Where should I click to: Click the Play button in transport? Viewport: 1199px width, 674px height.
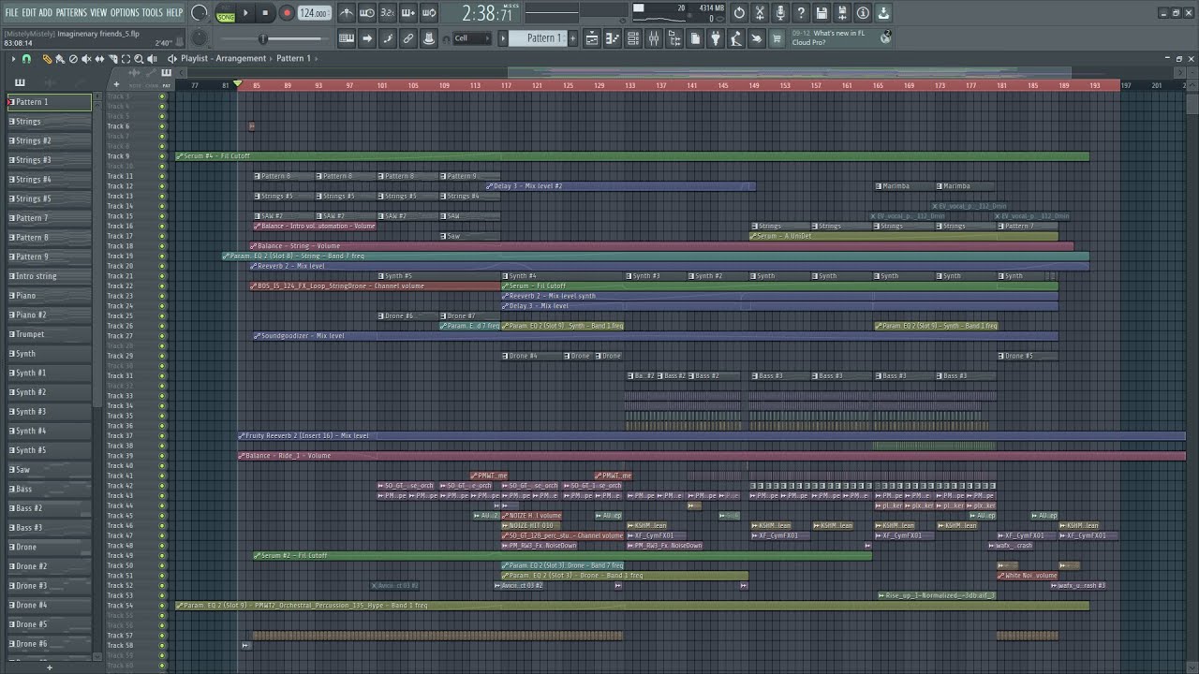(x=246, y=13)
